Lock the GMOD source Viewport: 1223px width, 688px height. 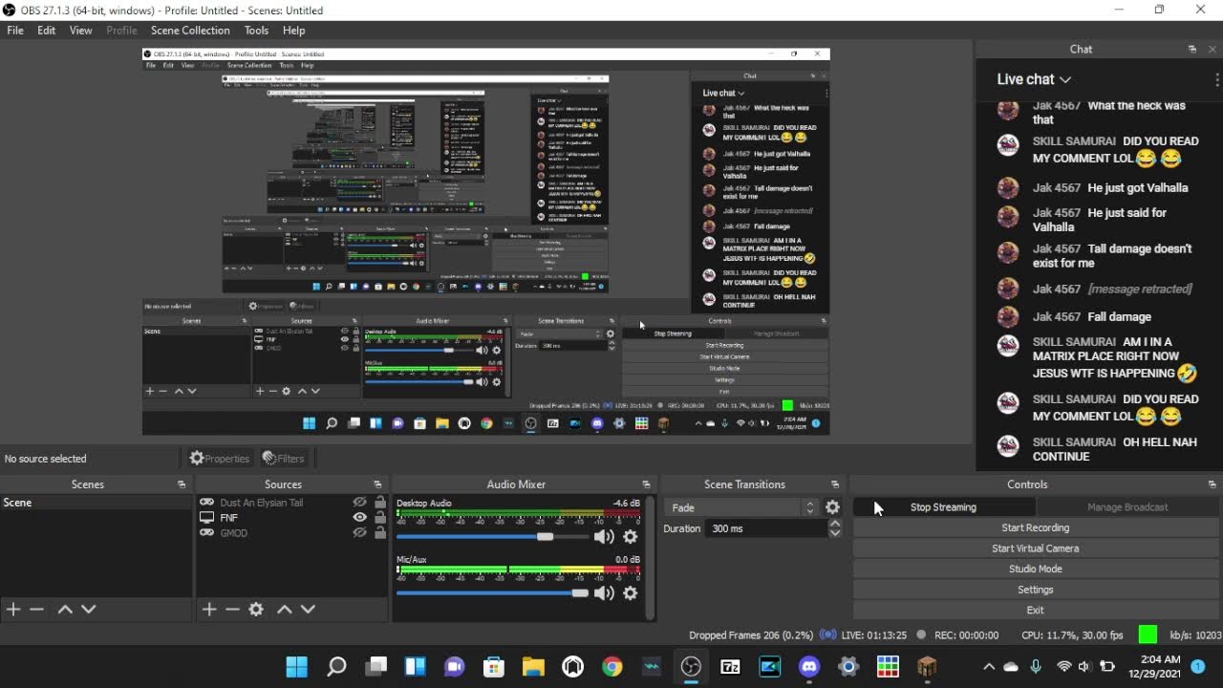pos(380,533)
